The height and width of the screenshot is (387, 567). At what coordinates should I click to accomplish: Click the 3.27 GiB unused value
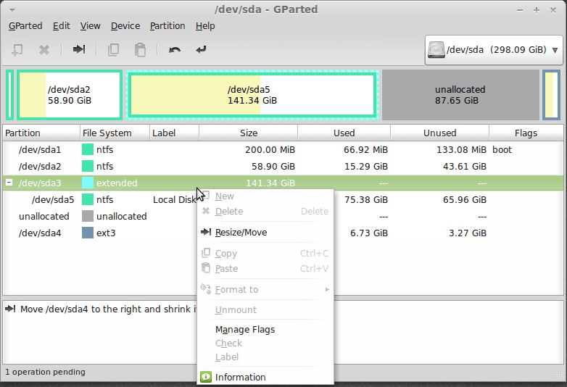pos(468,233)
